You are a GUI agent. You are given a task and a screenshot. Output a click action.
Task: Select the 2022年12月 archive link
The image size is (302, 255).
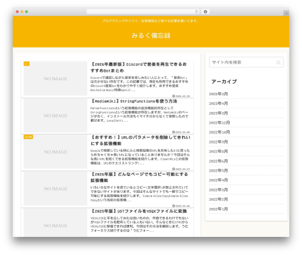(x=219, y=122)
